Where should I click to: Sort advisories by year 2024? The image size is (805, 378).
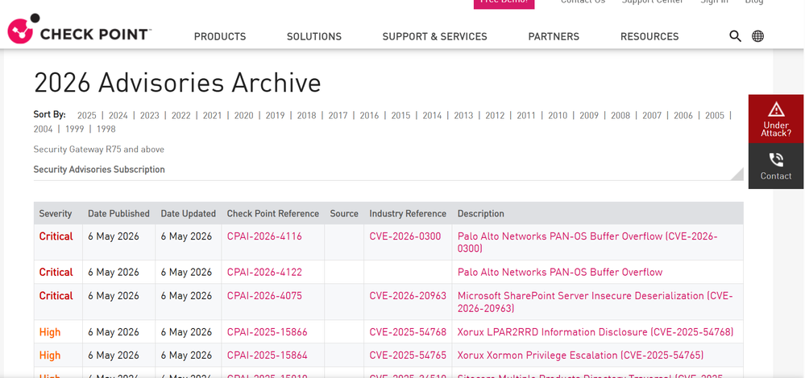point(118,116)
